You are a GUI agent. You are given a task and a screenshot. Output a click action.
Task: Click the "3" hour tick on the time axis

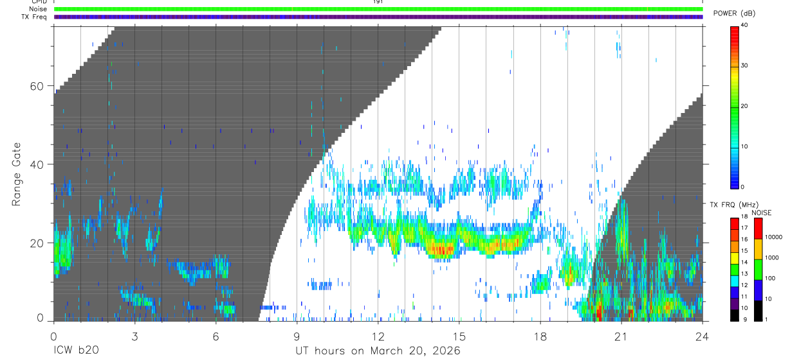pos(134,336)
